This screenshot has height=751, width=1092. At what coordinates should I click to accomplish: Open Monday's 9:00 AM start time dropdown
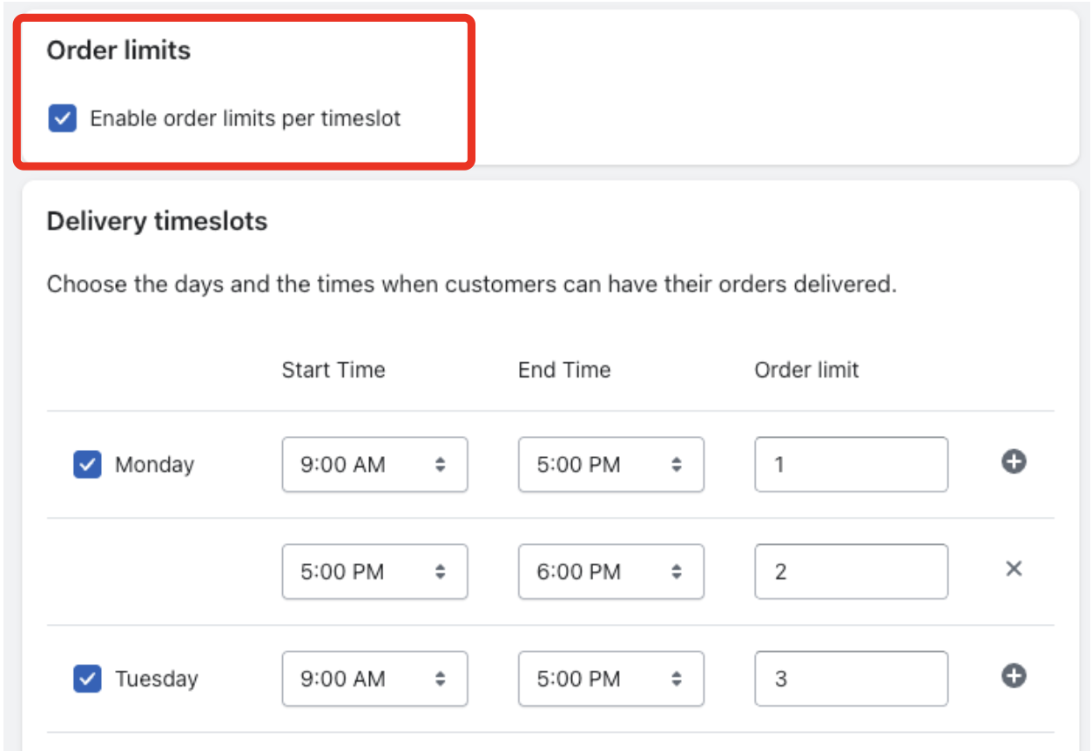tap(374, 465)
